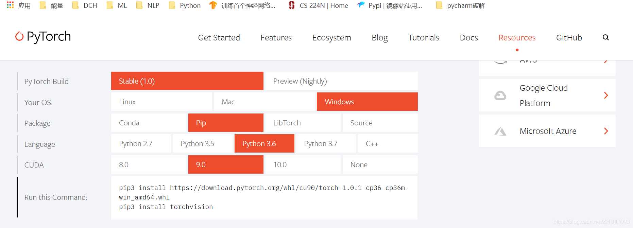The height and width of the screenshot is (228, 633).
Task: Open the Google Cloud Platform link
Action: 547,95
